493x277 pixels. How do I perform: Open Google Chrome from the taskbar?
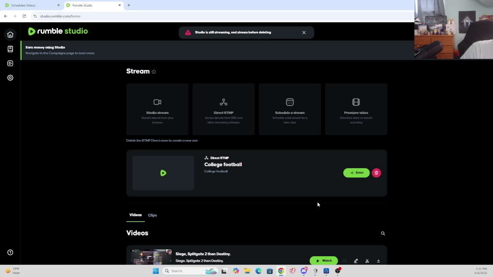[281, 271]
